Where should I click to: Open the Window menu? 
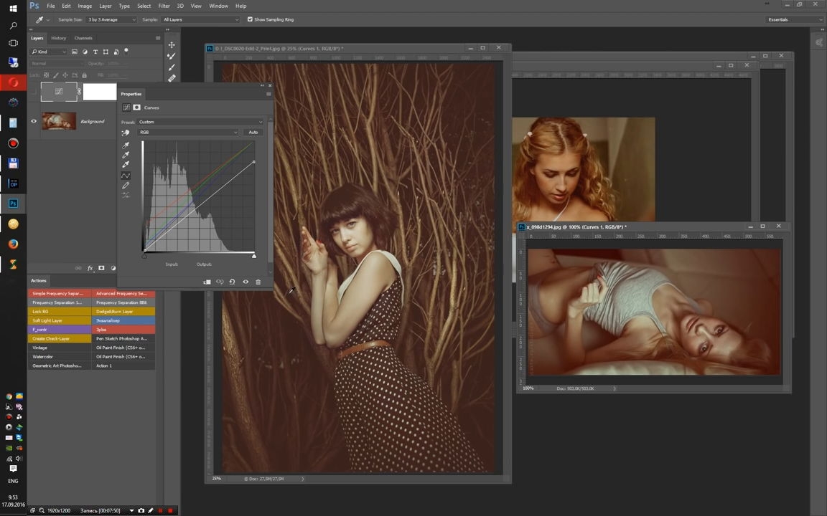tap(218, 6)
